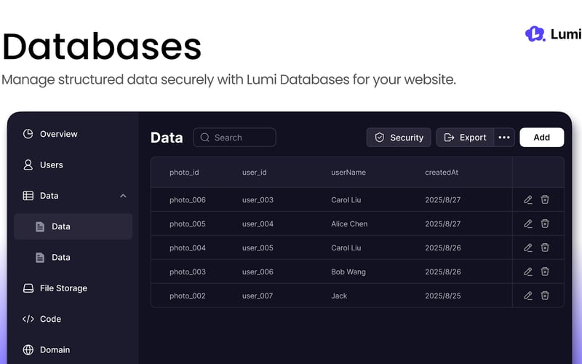Image resolution: width=582 pixels, height=364 pixels.
Task: Click the Lumi logo icon
Action: point(535,33)
